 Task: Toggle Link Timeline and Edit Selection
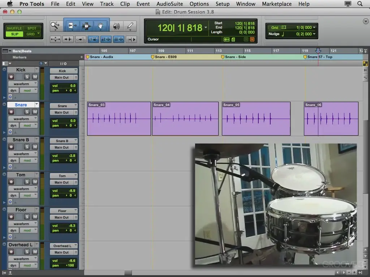(106, 39)
